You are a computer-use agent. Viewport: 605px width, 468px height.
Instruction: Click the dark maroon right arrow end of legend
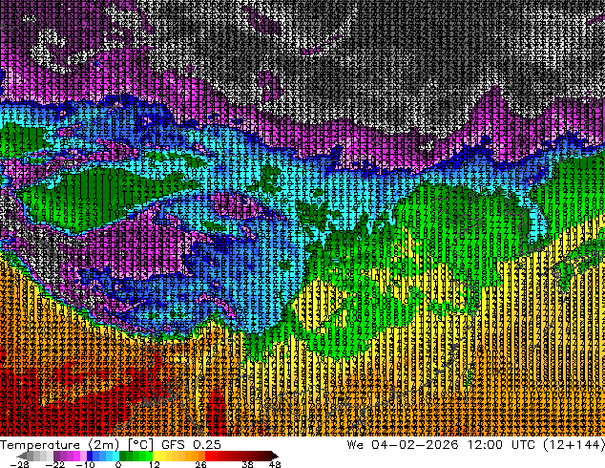pyautogui.click(x=274, y=456)
